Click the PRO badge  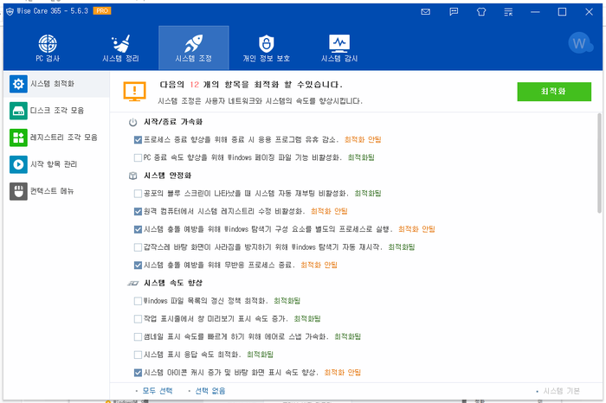coord(102,10)
